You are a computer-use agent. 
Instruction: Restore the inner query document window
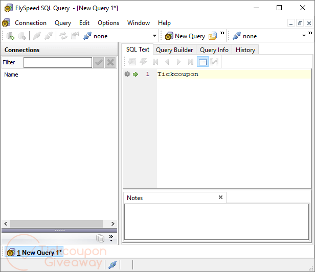[x=300, y=23]
